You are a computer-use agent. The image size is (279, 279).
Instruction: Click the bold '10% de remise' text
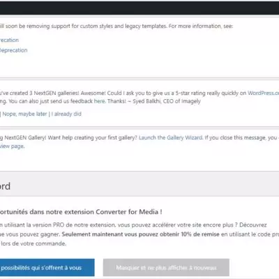tap(200, 234)
